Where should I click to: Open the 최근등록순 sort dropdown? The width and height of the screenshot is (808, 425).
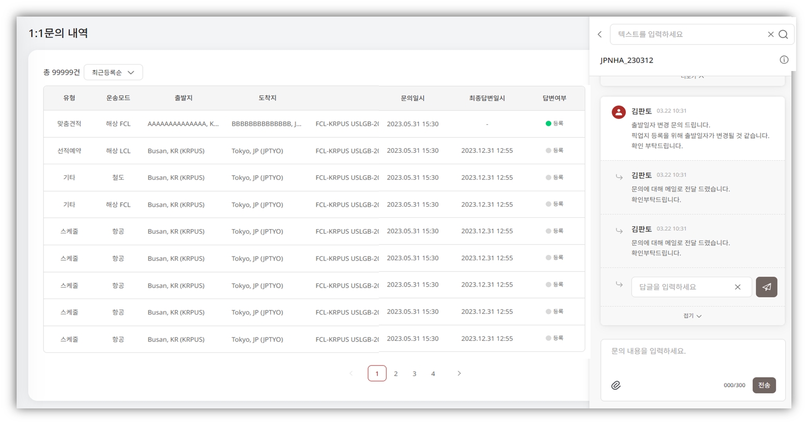pyautogui.click(x=113, y=73)
